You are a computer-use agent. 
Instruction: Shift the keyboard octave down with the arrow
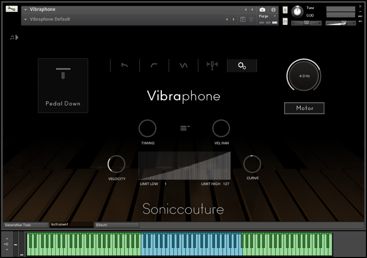coord(7,249)
